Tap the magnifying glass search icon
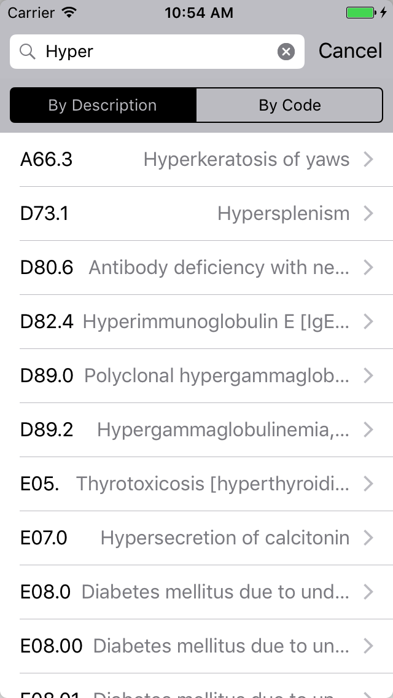This screenshot has width=393, height=698. [x=27, y=52]
